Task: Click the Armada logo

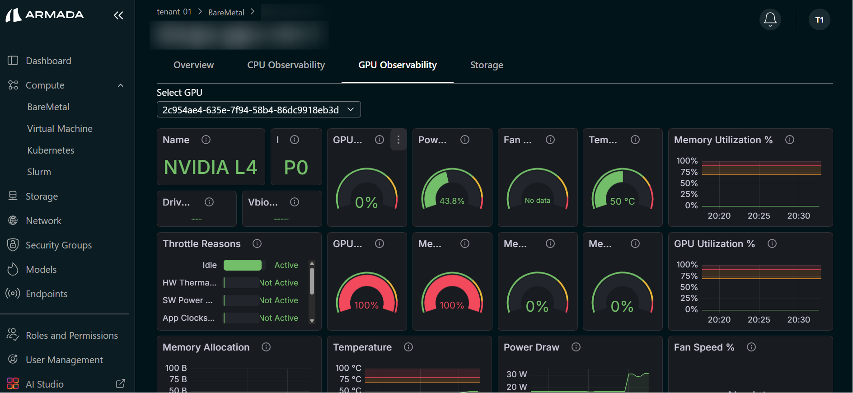Action: 45,15
